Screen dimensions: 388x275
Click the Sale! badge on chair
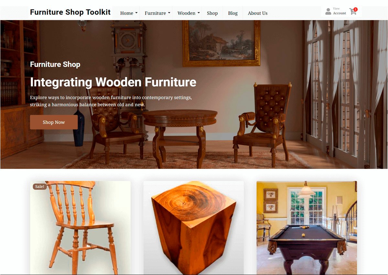point(40,187)
